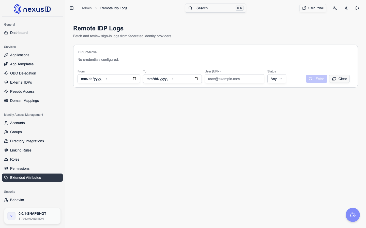Click the Accounts person icon

click(6, 123)
